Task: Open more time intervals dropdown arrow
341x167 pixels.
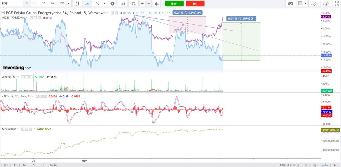Action: point(69,4)
